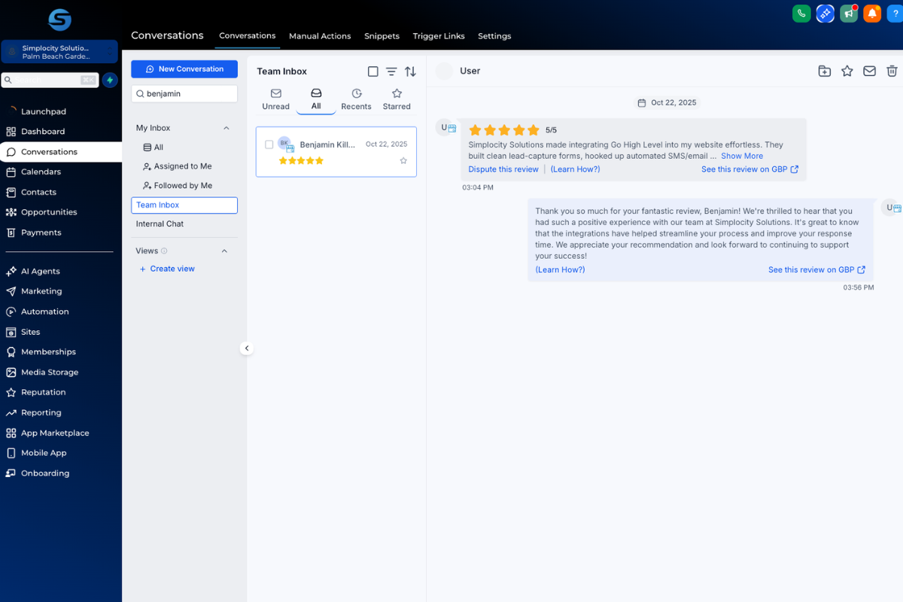Open the orange notifications bell
The height and width of the screenshot is (602, 903).
pyautogui.click(x=872, y=13)
